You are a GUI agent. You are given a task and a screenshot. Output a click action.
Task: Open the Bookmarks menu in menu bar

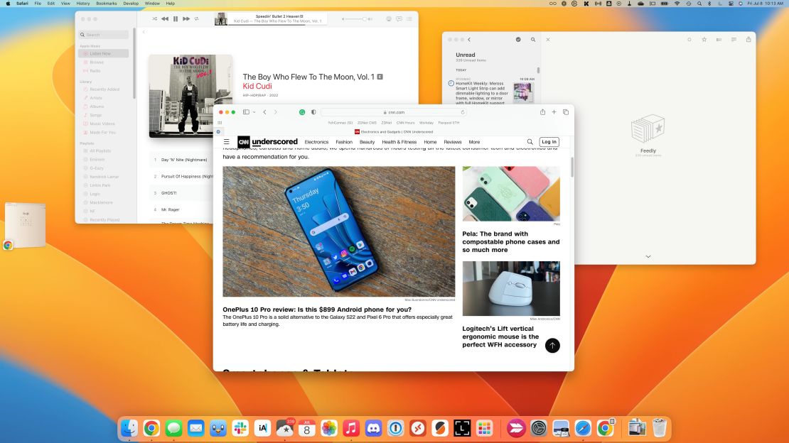click(106, 4)
